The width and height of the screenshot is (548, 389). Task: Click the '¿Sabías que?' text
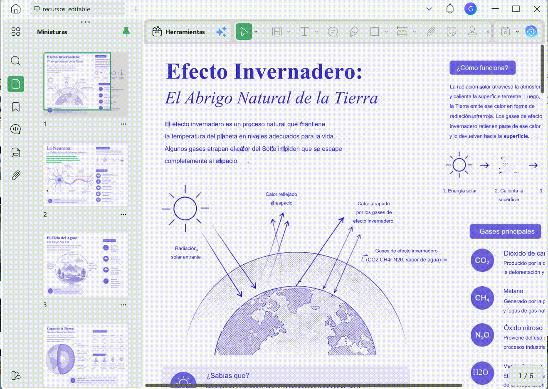[227, 376]
